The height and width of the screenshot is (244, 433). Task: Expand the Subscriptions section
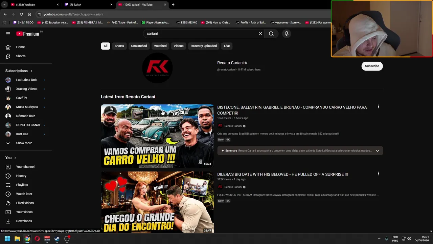coord(19,71)
